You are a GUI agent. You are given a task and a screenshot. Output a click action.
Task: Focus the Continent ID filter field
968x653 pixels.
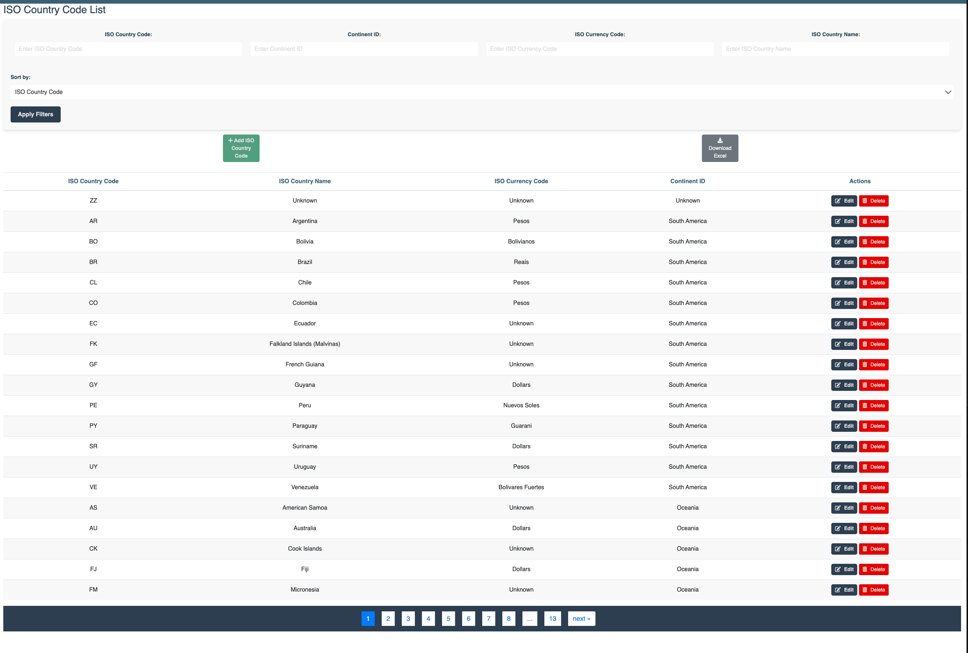click(x=364, y=49)
